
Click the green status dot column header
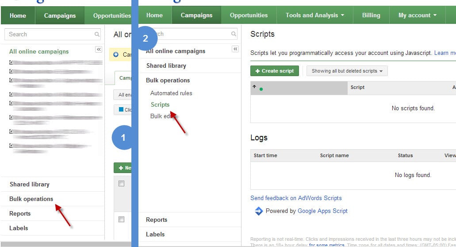click(261, 89)
